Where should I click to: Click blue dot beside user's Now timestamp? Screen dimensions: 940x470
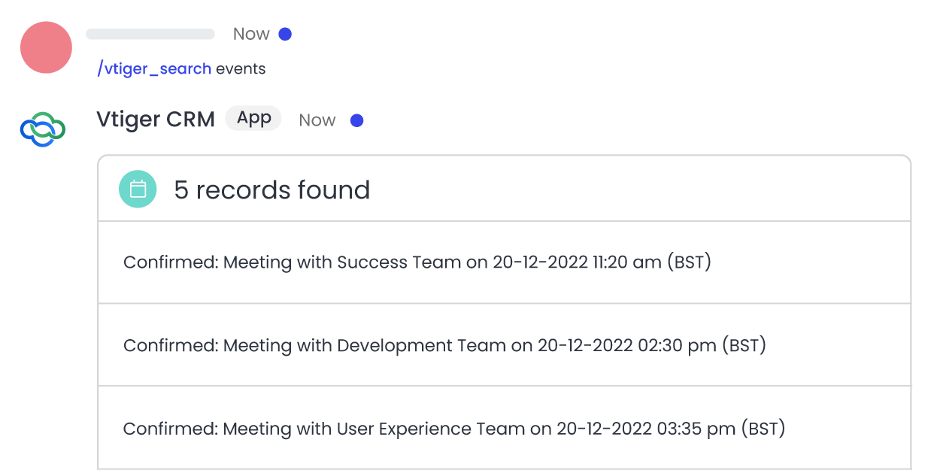click(x=285, y=34)
